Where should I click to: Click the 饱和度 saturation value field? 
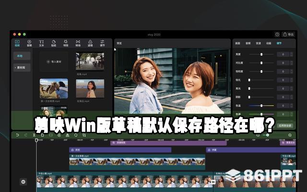283,72
